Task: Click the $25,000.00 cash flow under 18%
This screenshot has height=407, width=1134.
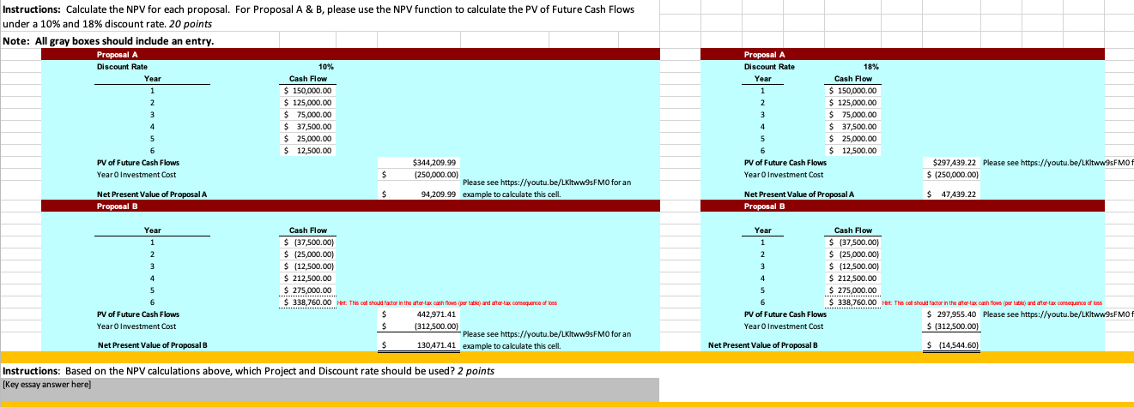Action: point(855,138)
